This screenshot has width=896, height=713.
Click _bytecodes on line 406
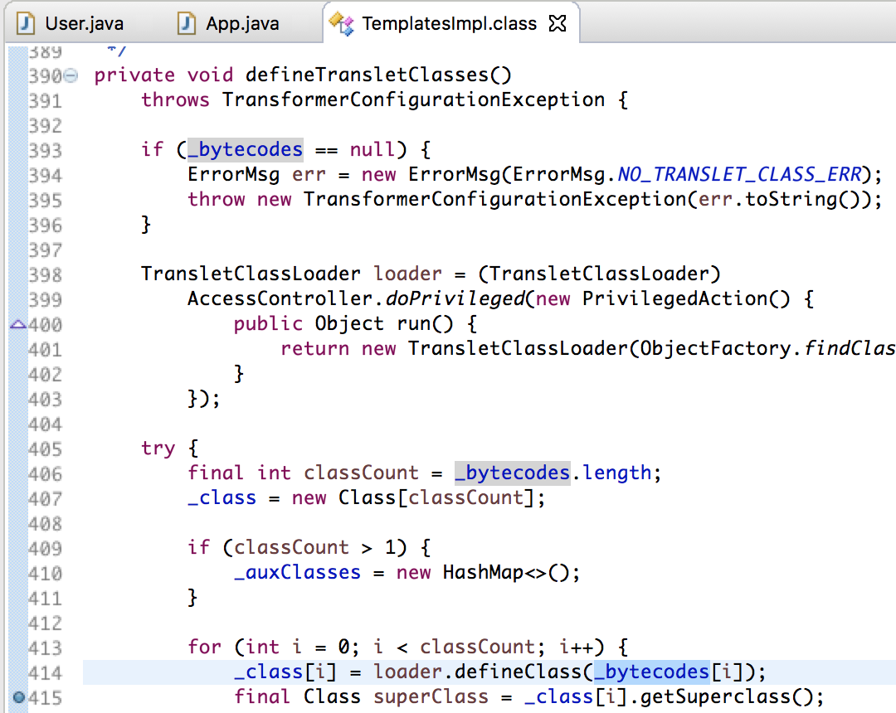pyautogui.click(x=513, y=473)
